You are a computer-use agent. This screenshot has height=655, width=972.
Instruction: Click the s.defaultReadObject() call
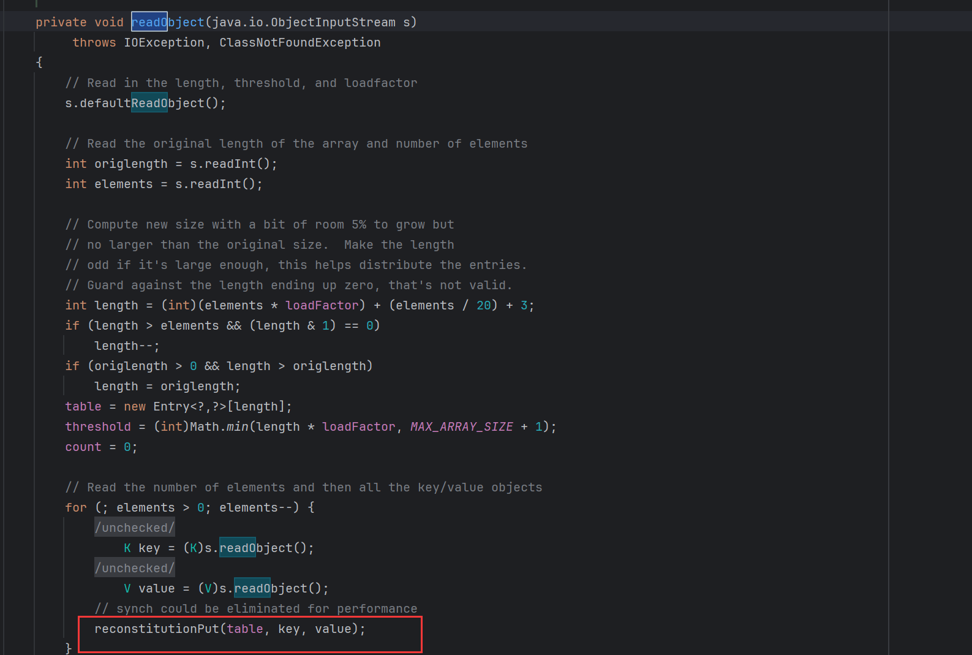pyautogui.click(x=146, y=103)
